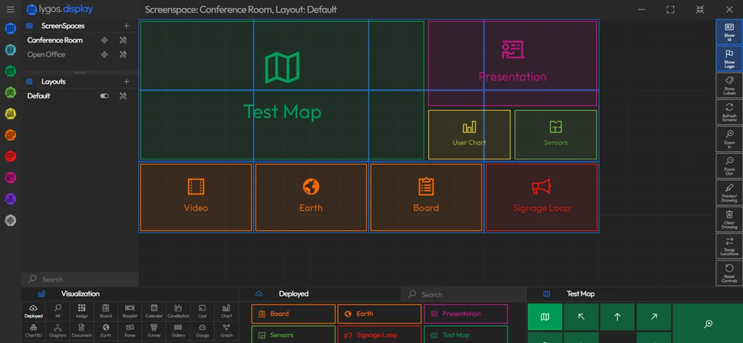The width and height of the screenshot is (743, 343).
Task: Select Gauge visualization type
Action: (x=202, y=330)
